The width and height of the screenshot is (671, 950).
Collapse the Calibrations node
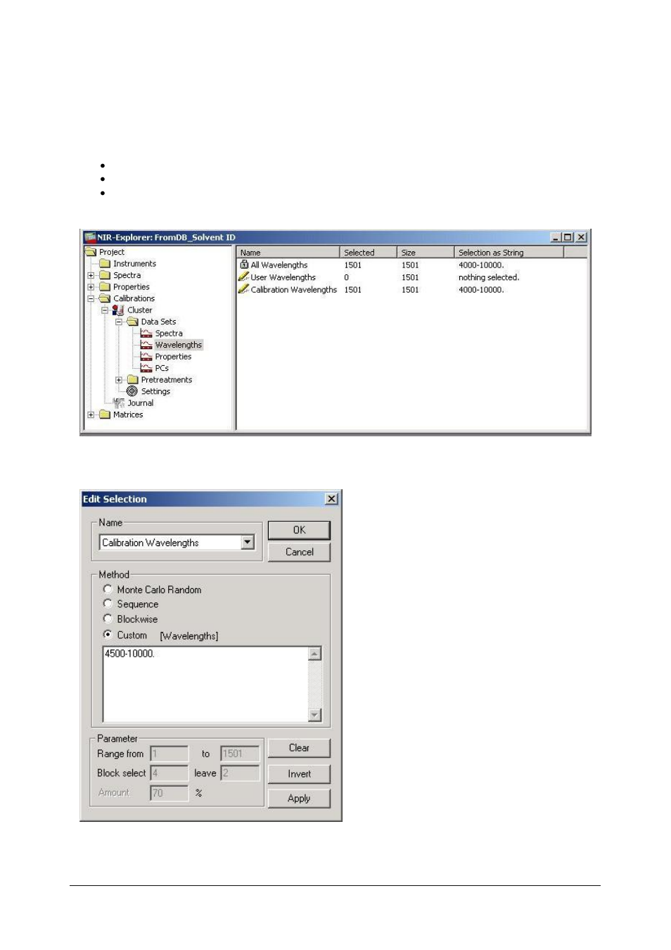pos(91,299)
